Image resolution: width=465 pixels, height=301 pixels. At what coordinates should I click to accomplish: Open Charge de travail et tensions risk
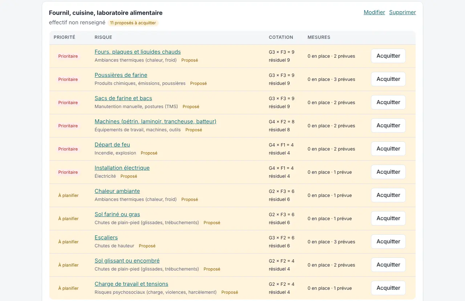pos(132,284)
